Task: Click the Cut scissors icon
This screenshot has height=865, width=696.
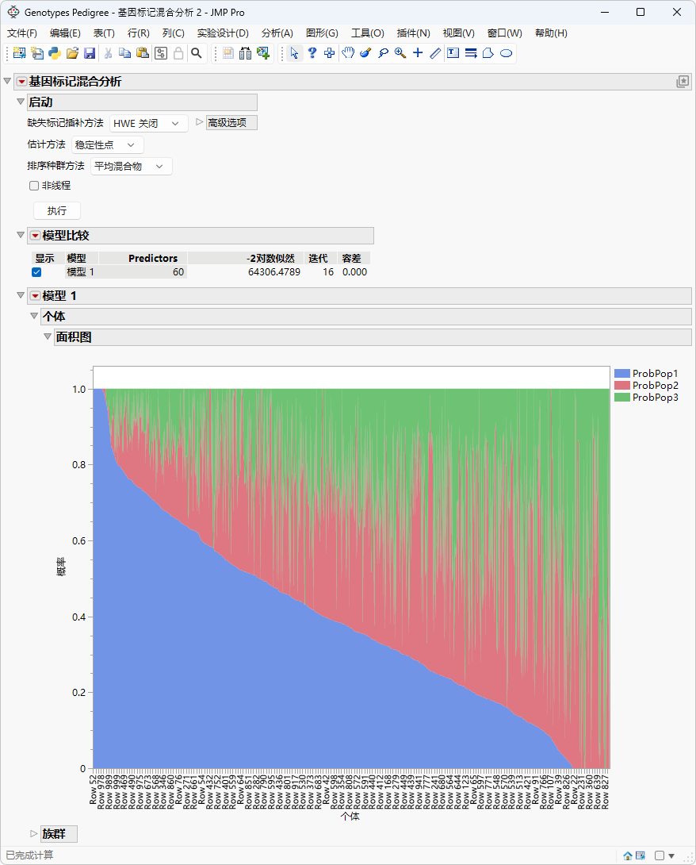Action: click(x=108, y=53)
